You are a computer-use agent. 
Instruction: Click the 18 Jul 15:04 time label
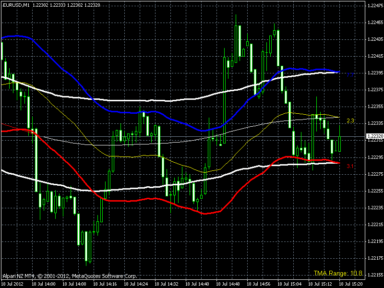(289, 284)
